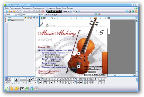The width and height of the screenshot is (144, 97).
Task: Toggle bold text formatting Ж
Action: click(47, 14)
